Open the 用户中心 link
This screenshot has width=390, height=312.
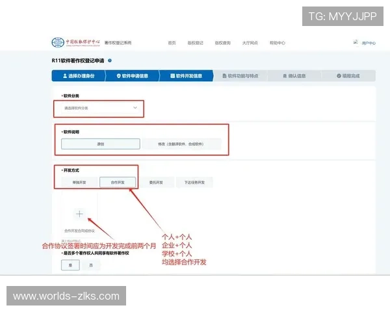click(x=369, y=43)
